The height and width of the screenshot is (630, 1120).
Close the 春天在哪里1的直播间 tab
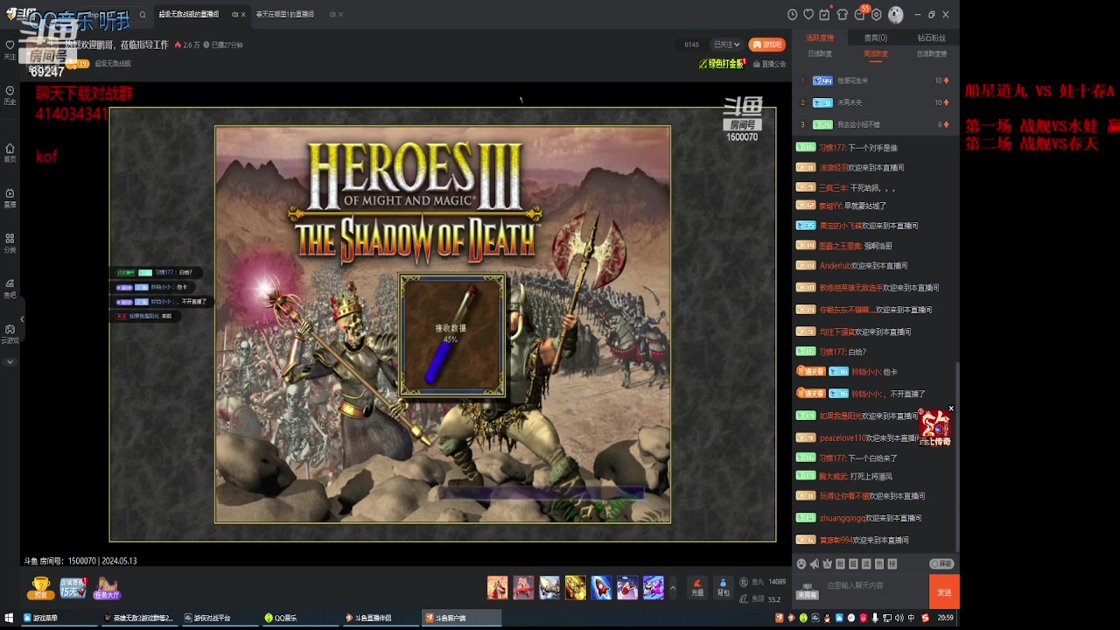[340, 15]
